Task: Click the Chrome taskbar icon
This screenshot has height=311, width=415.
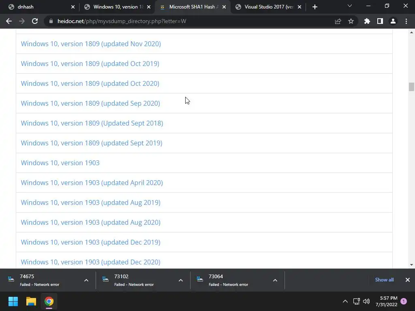Action: pyautogui.click(x=49, y=301)
